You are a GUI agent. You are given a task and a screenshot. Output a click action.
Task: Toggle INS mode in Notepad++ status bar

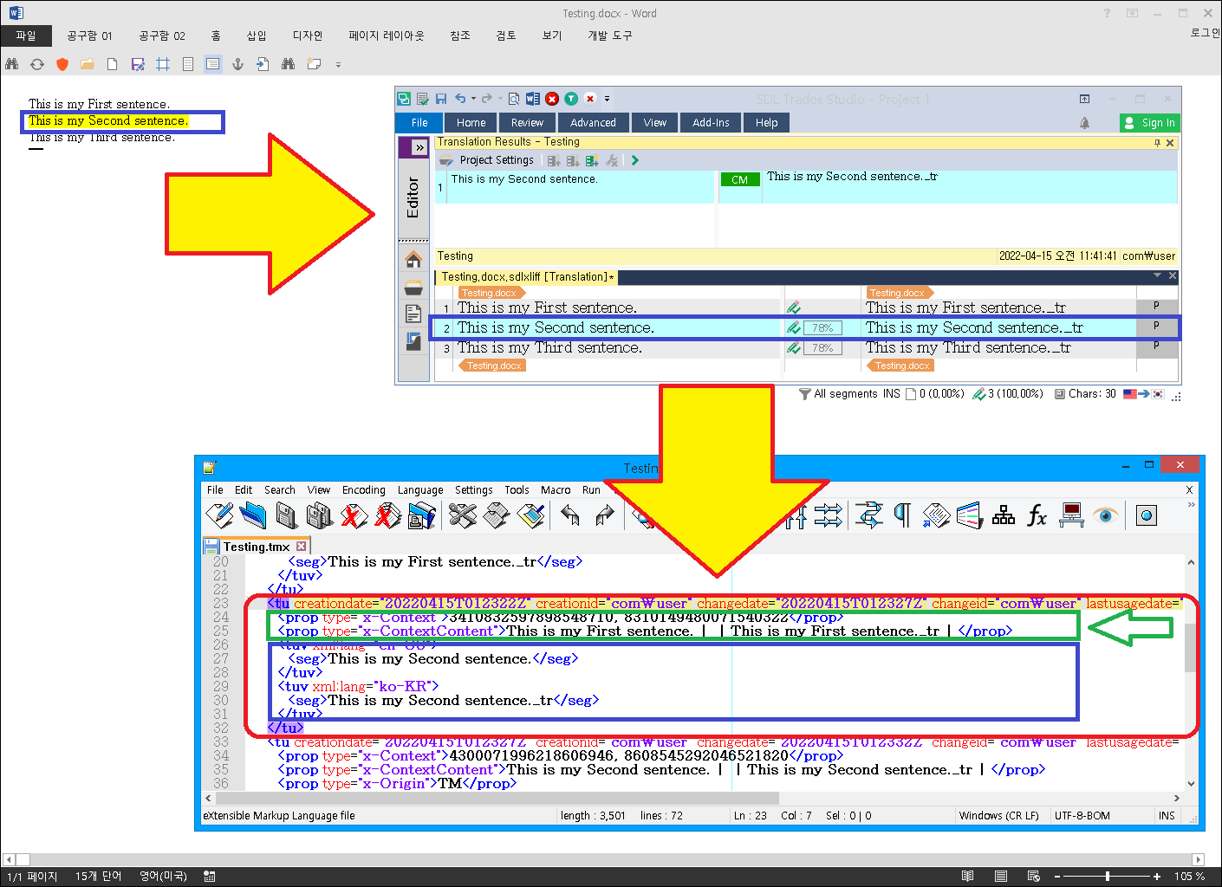coord(1167,816)
